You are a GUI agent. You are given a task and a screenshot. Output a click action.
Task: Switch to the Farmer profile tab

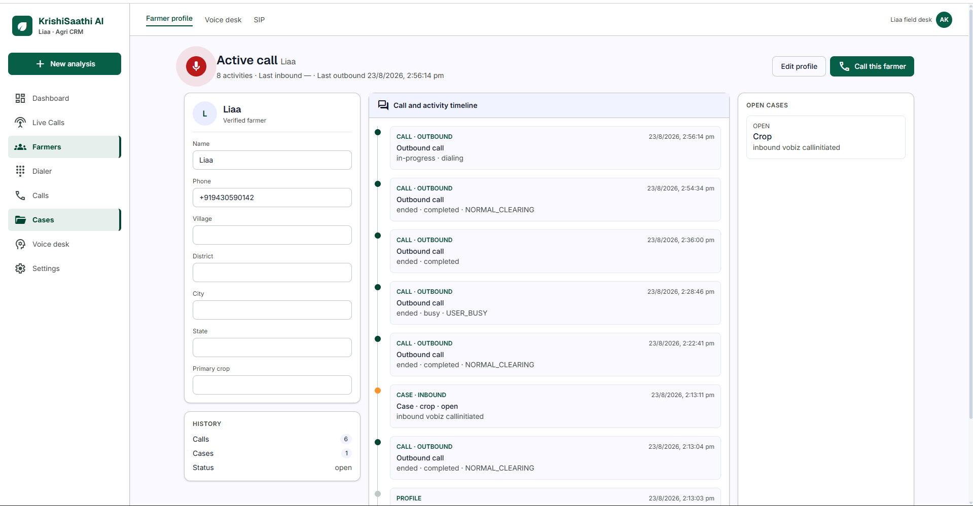169,19
